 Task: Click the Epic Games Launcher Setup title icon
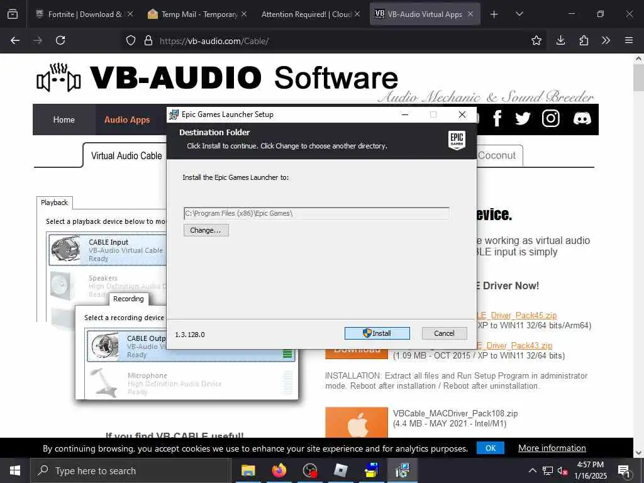coord(174,114)
